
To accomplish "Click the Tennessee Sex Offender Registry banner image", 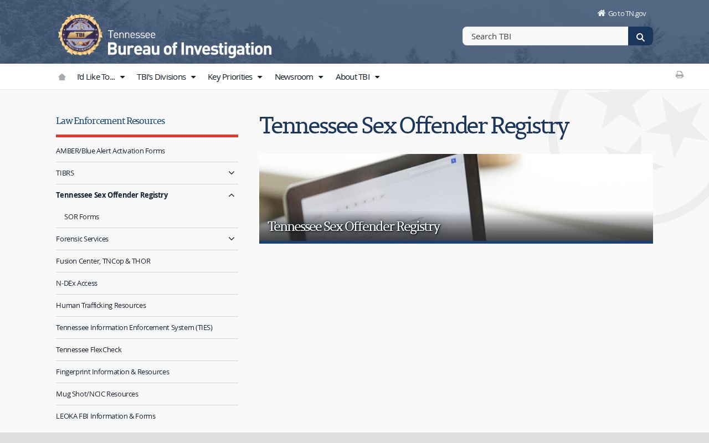I will [456, 198].
